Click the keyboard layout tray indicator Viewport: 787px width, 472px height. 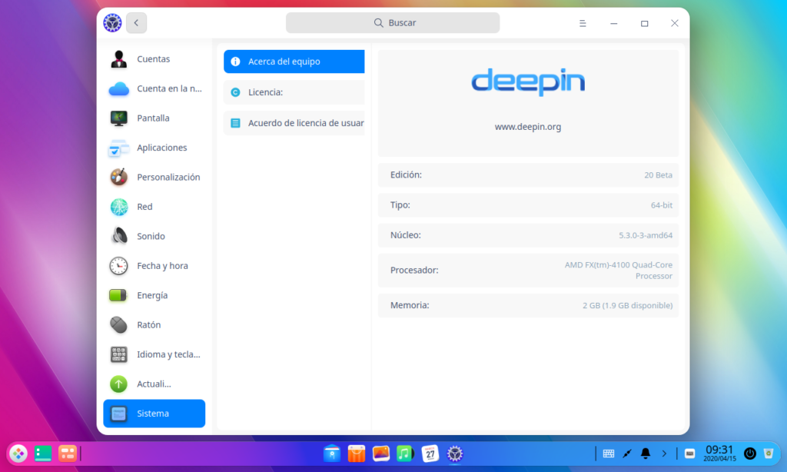(690, 454)
